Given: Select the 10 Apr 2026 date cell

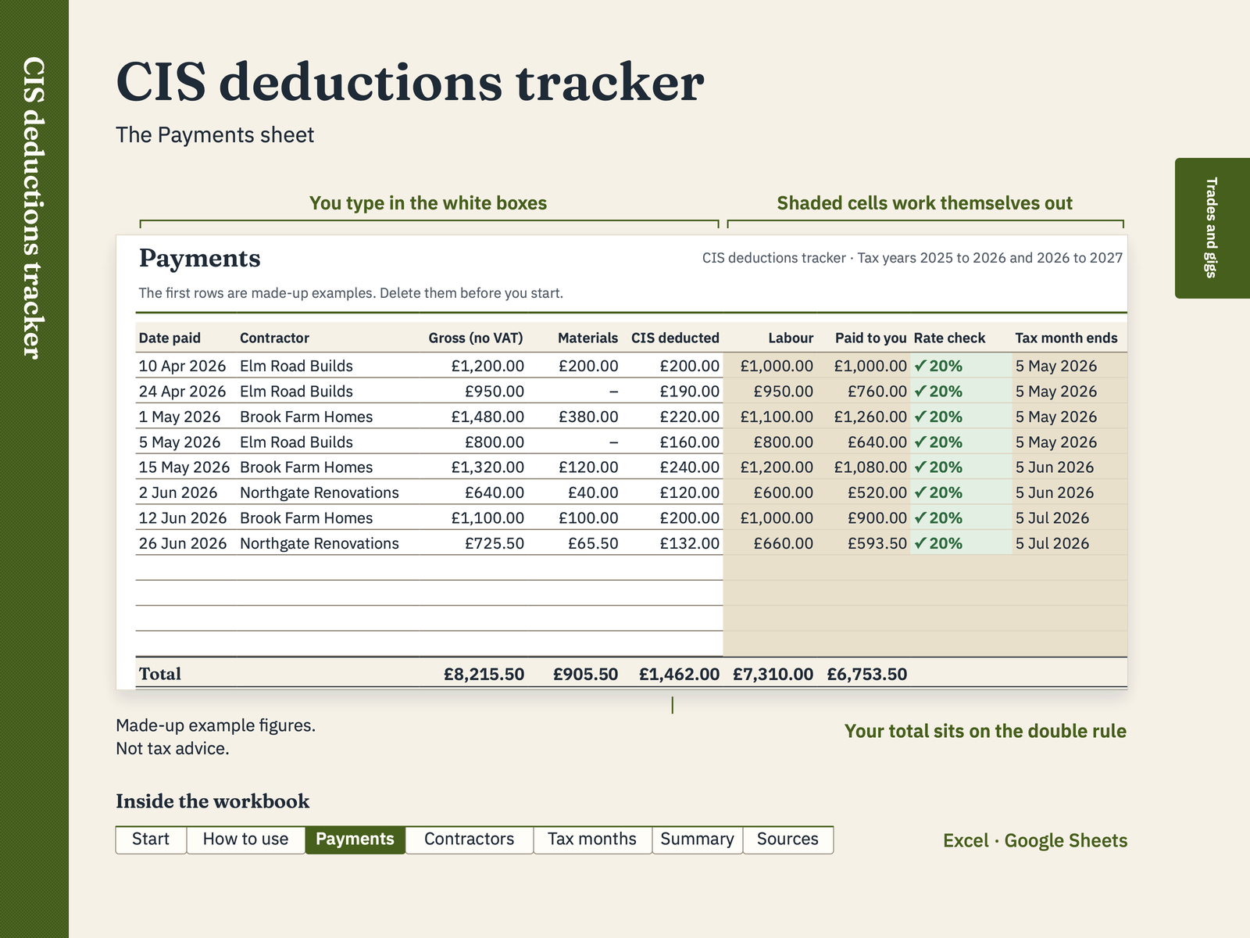Looking at the screenshot, I should pos(182,366).
